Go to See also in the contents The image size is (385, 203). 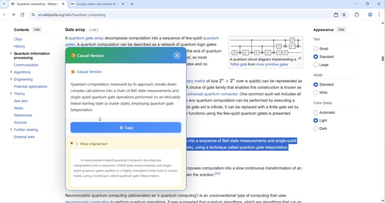point(21,101)
